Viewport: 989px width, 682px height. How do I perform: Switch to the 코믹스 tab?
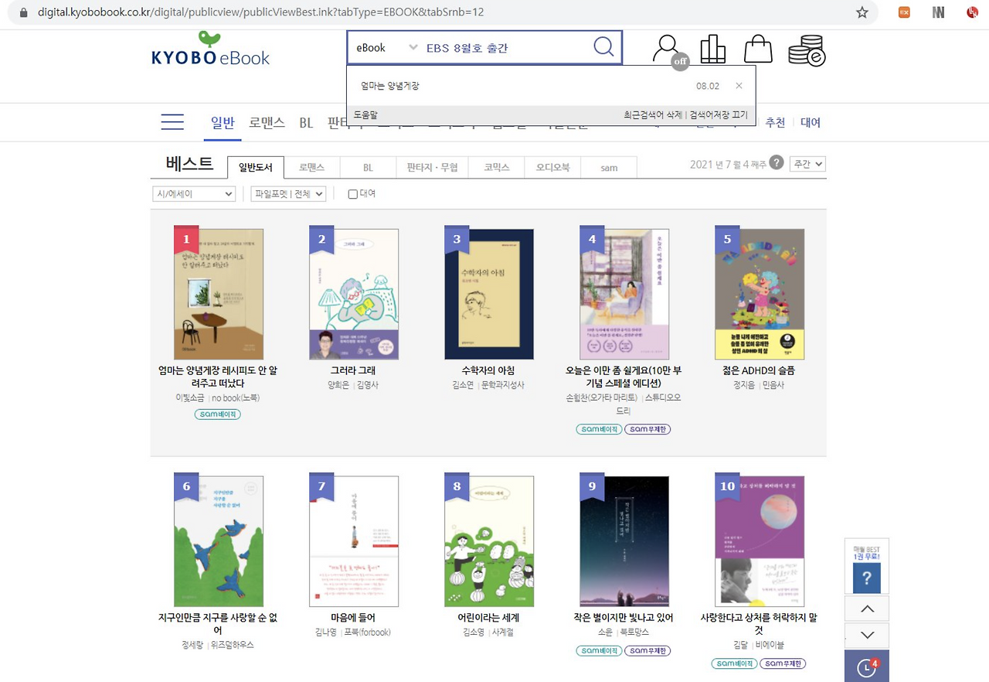[x=497, y=167]
